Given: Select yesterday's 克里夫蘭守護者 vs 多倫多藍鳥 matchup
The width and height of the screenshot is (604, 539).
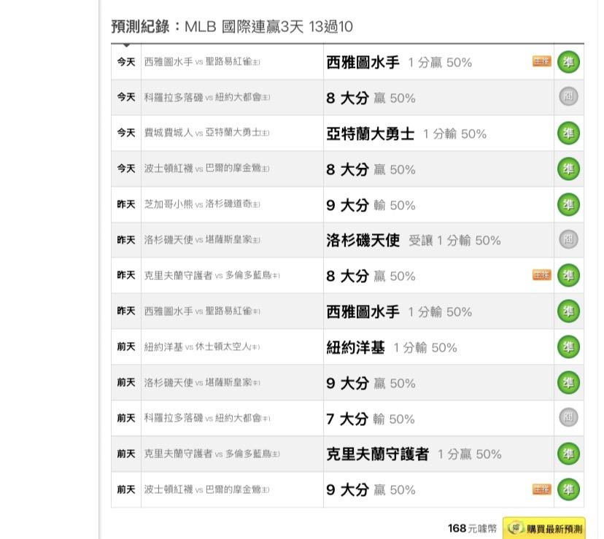Looking at the screenshot, I should 212,276.
